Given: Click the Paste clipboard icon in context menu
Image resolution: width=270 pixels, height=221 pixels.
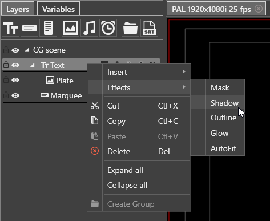Looking at the screenshot, I should [95, 136].
